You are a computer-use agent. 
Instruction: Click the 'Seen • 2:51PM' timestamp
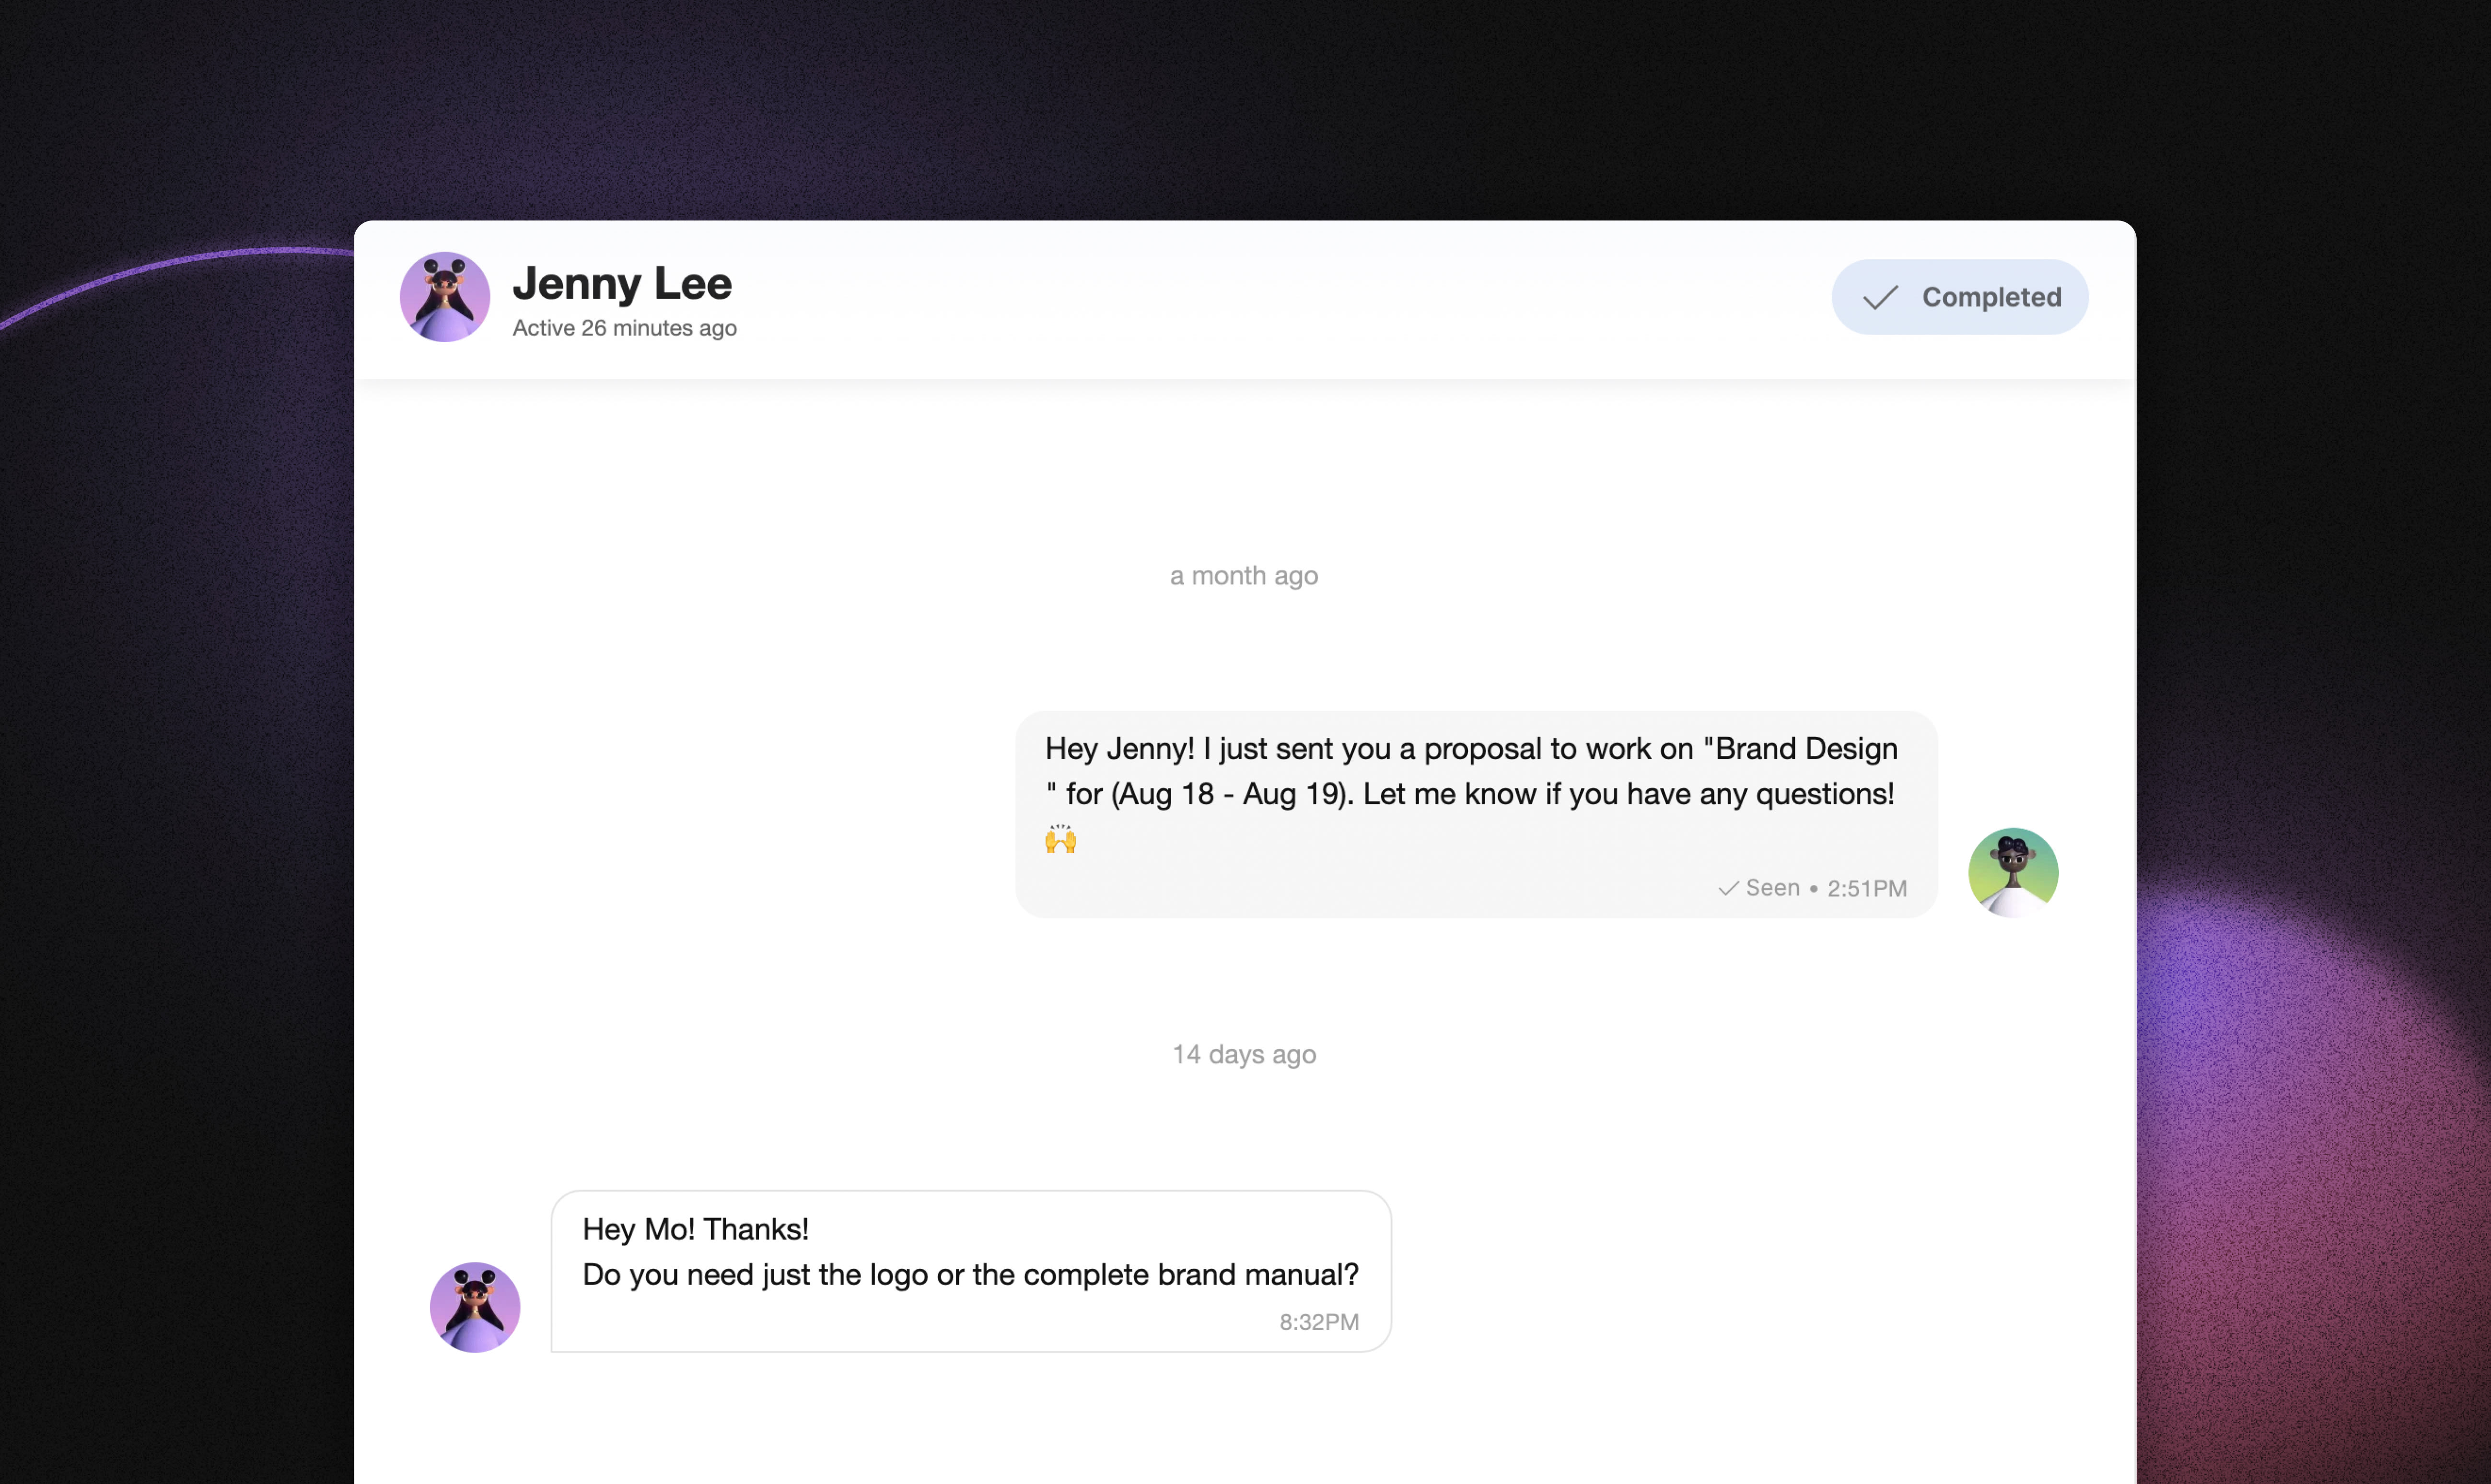(1826, 888)
